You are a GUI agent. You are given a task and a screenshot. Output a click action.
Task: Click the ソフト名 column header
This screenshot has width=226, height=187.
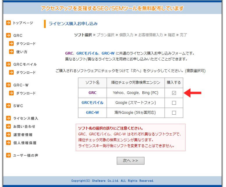click(92, 83)
